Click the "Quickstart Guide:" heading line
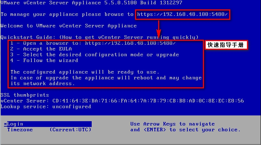This screenshot has width=261, height=145. click(99, 38)
